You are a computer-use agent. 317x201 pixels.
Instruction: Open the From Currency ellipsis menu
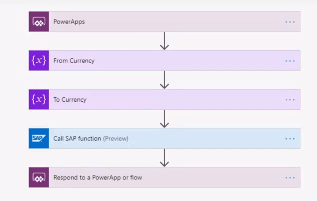290,61
